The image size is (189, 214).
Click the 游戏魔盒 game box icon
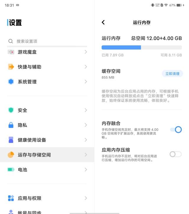(x=11, y=52)
